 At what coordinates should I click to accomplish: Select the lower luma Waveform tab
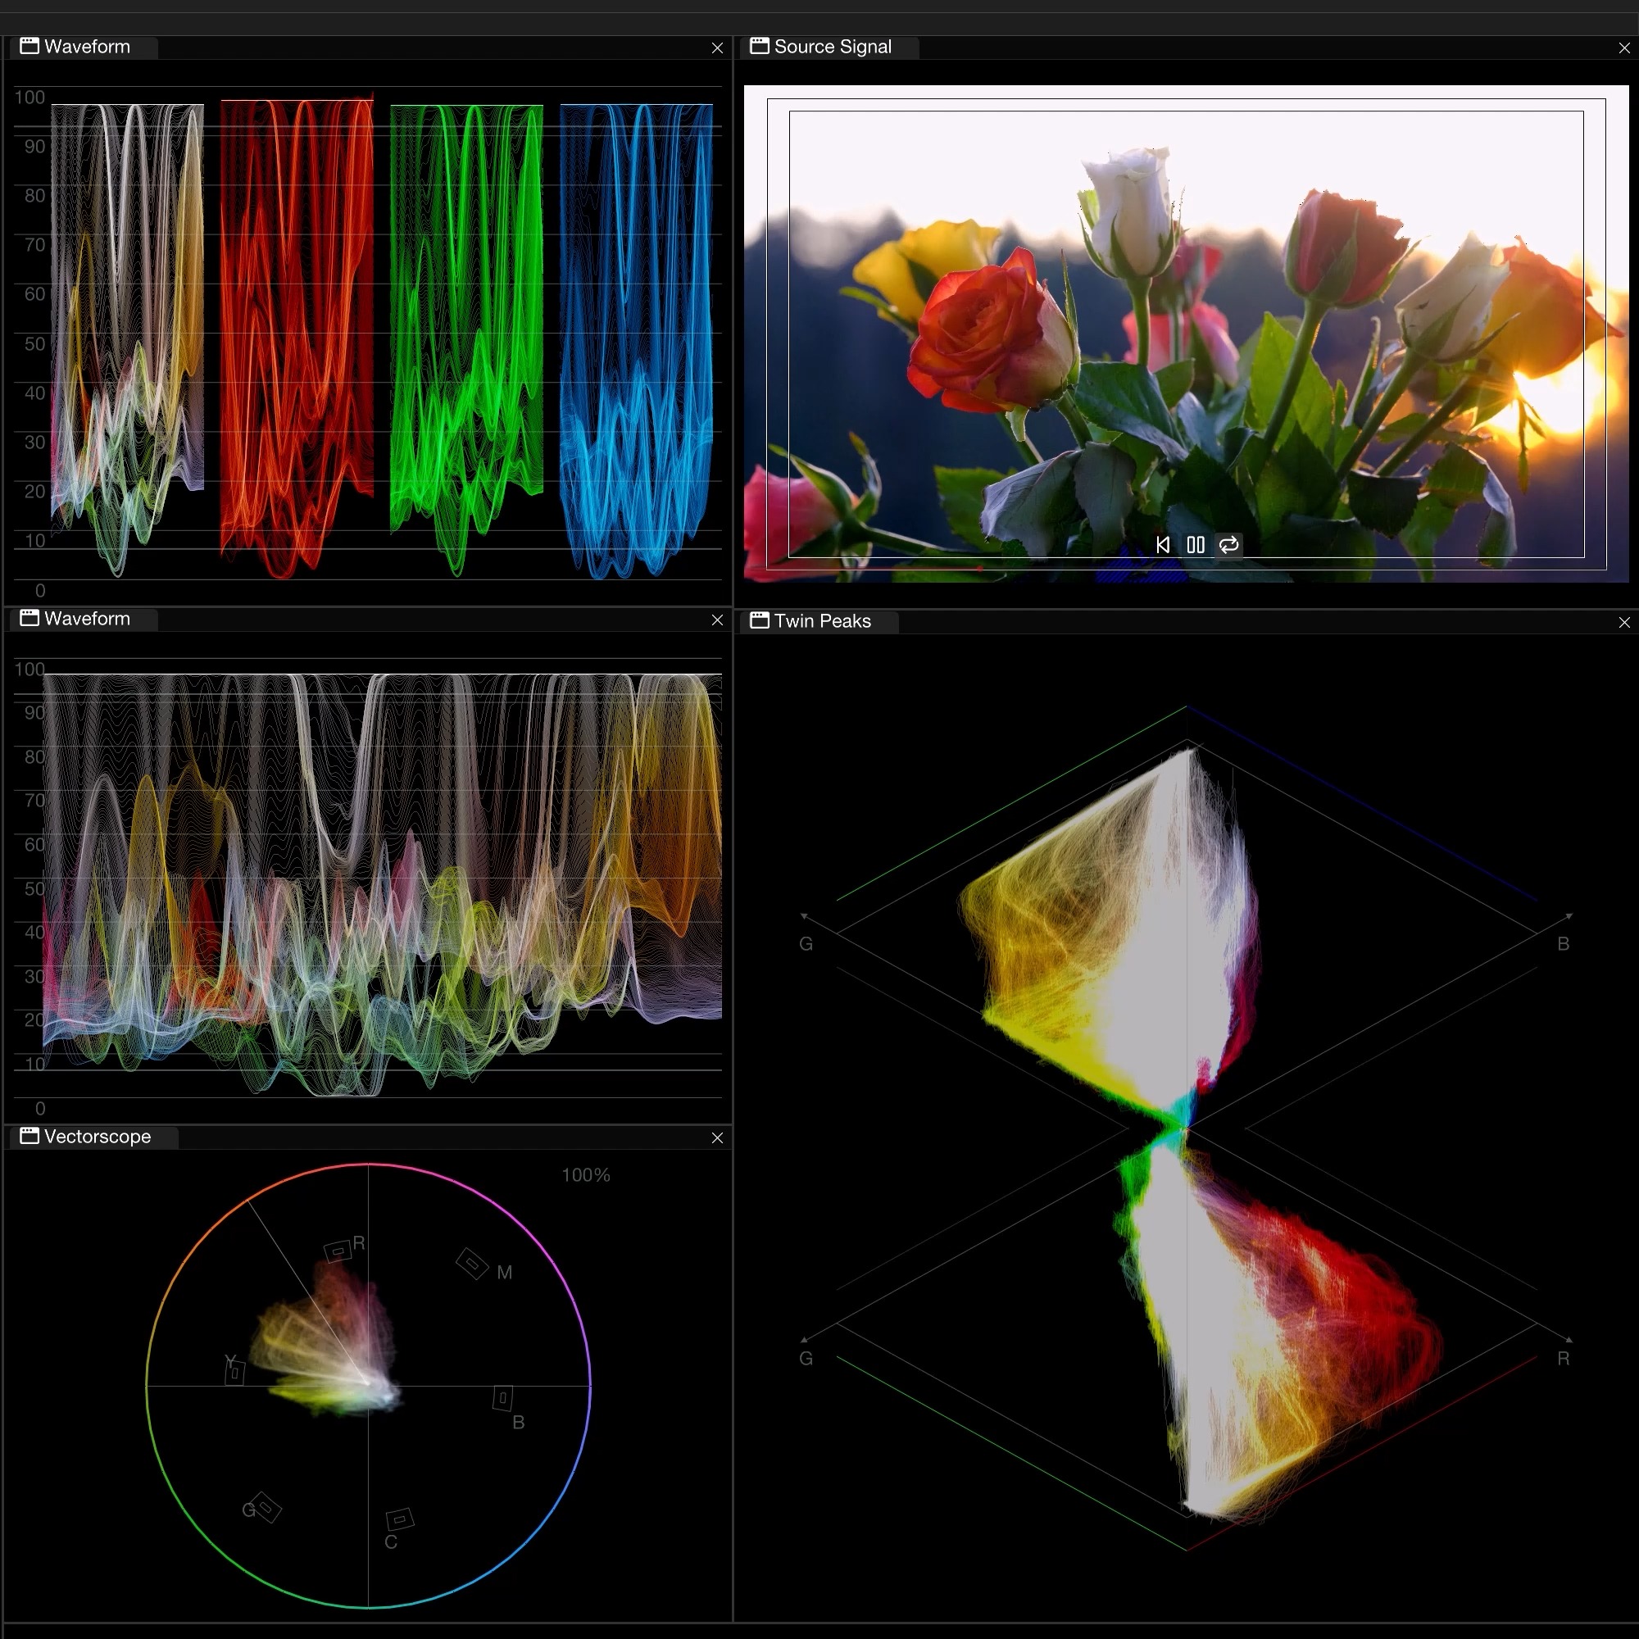click(x=83, y=619)
